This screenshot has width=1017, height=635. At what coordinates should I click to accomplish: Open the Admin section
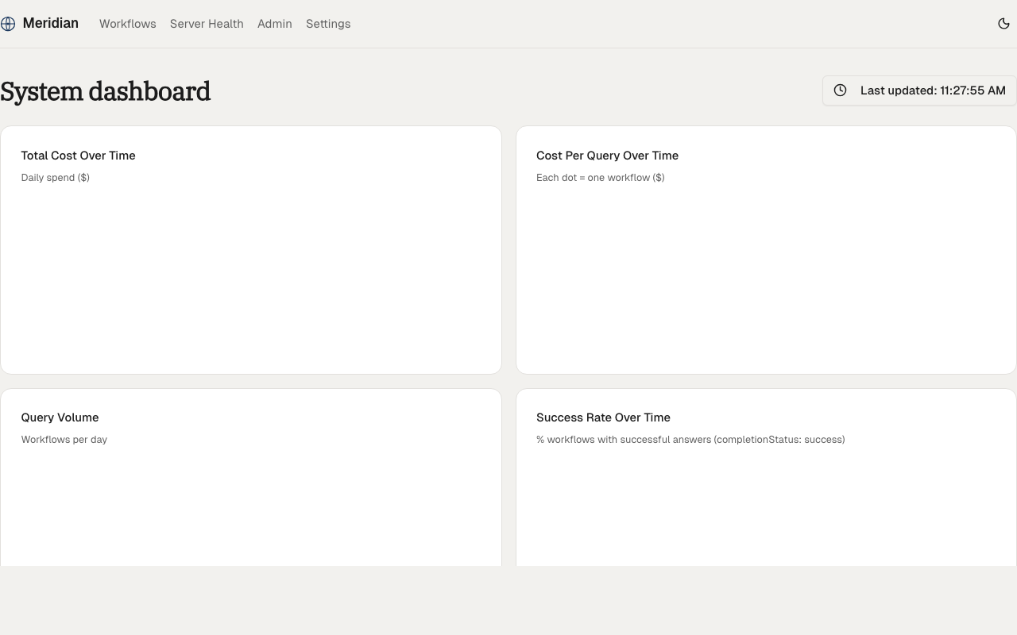[x=274, y=24]
